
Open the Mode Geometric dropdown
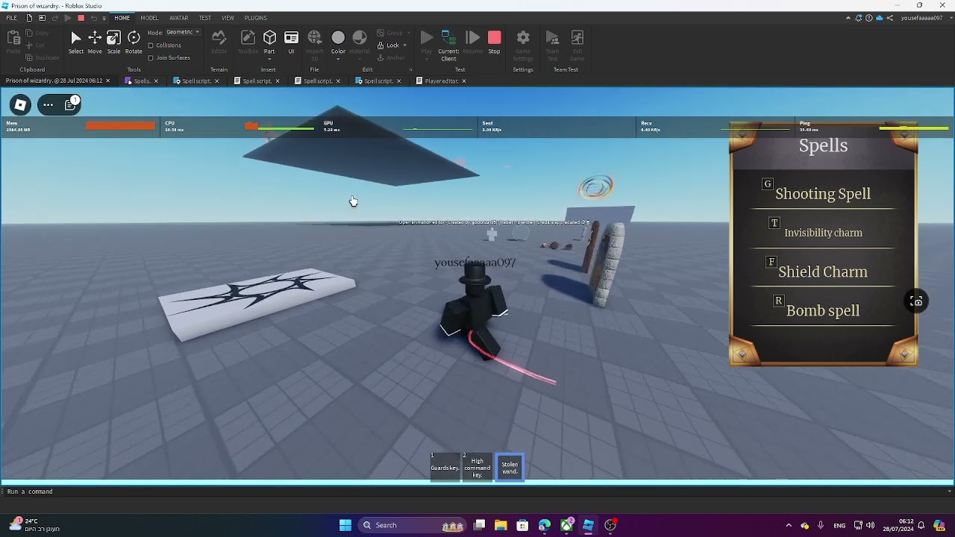(x=183, y=32)
